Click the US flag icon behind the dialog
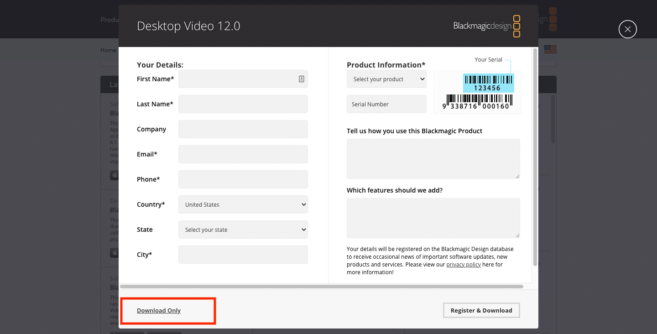Image resolution: width=657 pixels, height=334 pixels. [x=550, y=49]
